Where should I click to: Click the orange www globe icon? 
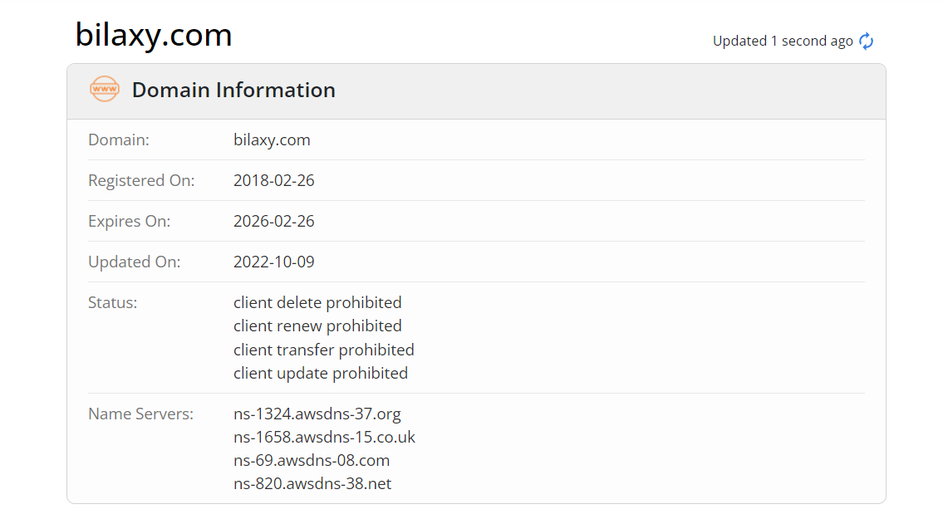click(105, 89)
